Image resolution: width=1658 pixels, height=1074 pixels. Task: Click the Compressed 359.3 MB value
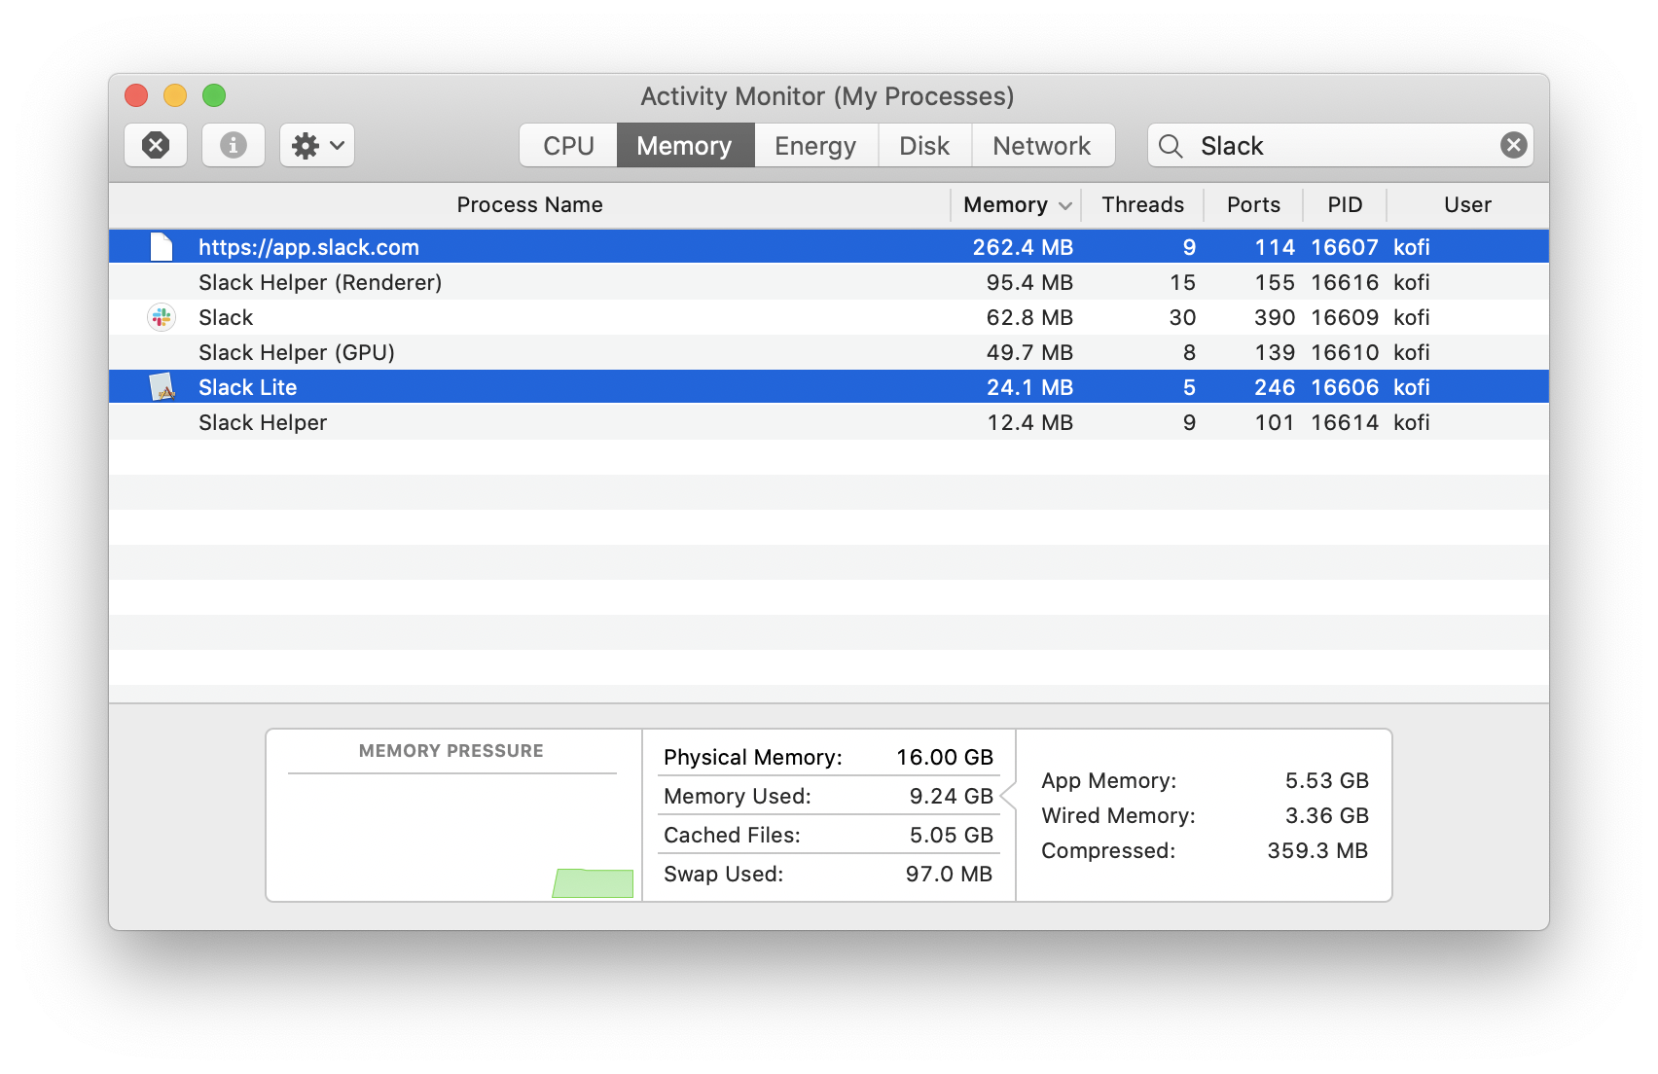[1317, 850]
